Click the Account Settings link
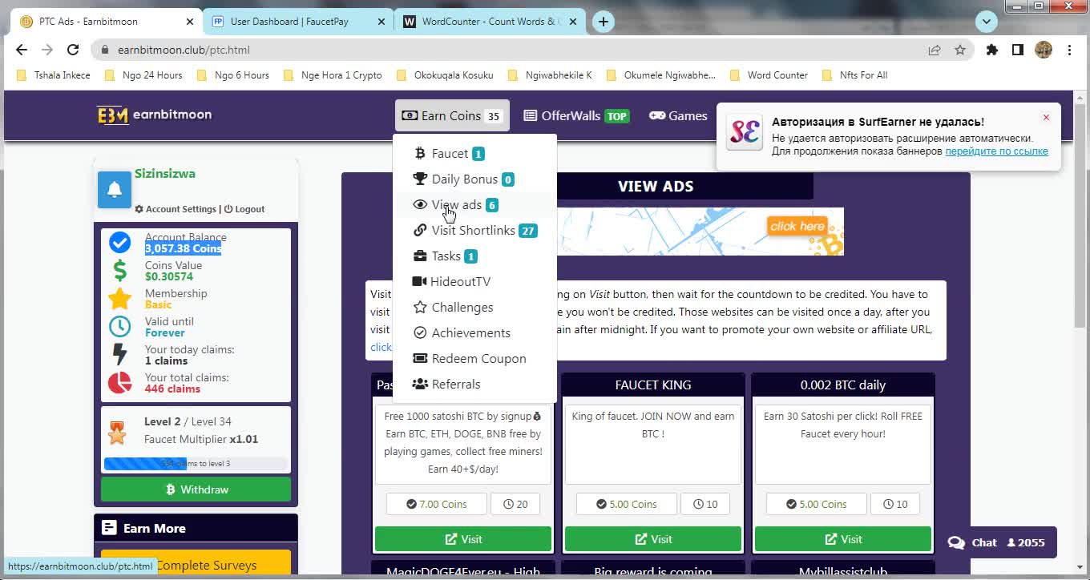The width and height of the screenshot is (1090, 580). [x=176, y=209]
